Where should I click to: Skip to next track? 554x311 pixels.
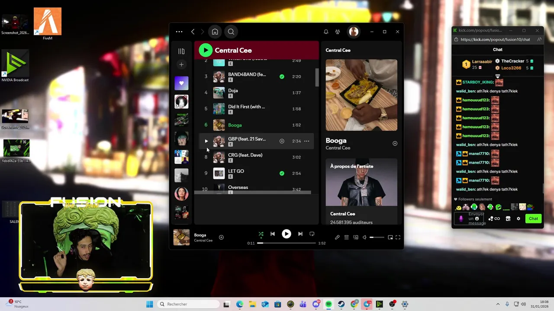click(x=300, y=234)
